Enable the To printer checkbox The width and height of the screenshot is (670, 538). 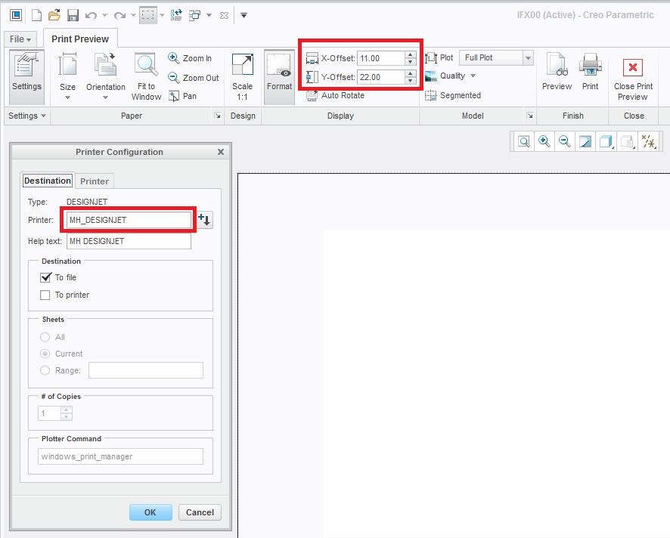point(45,295)
